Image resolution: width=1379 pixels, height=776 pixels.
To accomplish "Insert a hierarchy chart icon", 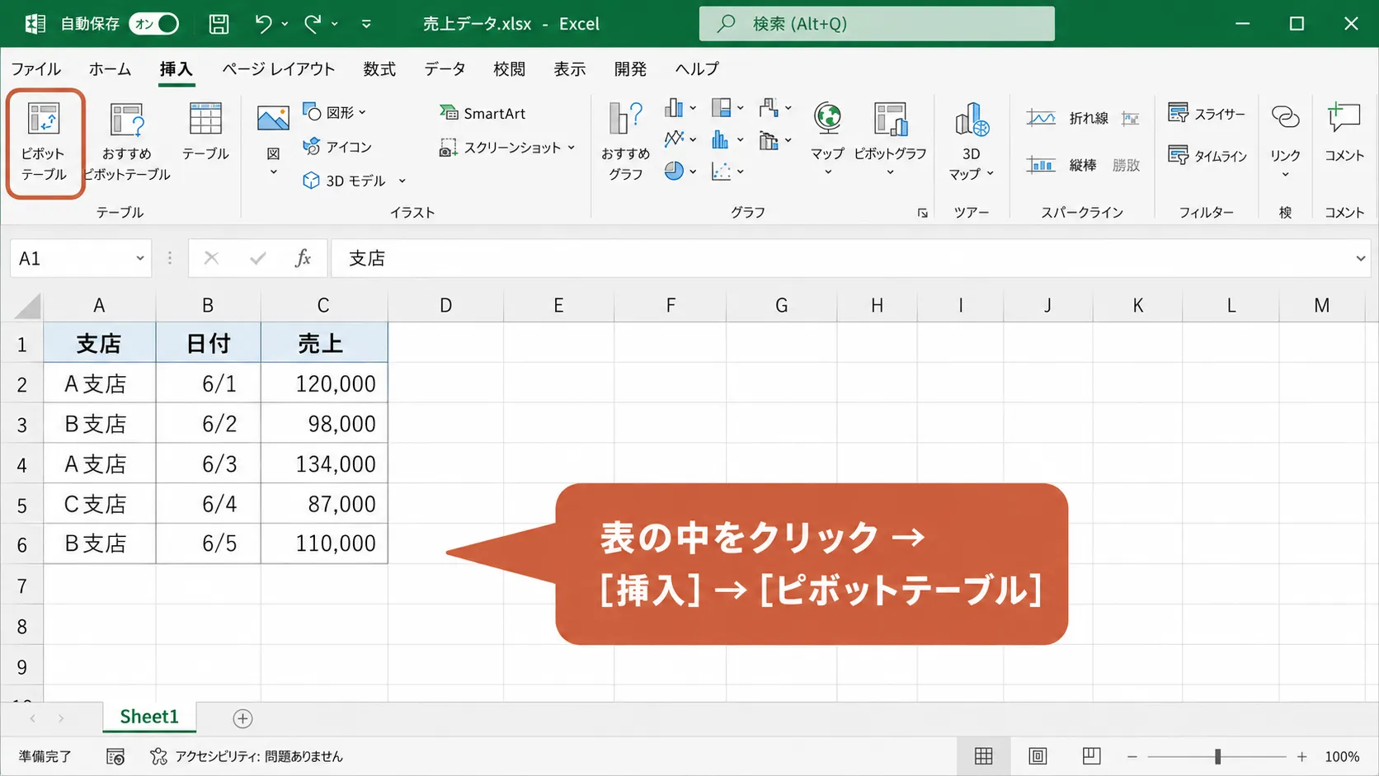I will (x=727, y=108).
